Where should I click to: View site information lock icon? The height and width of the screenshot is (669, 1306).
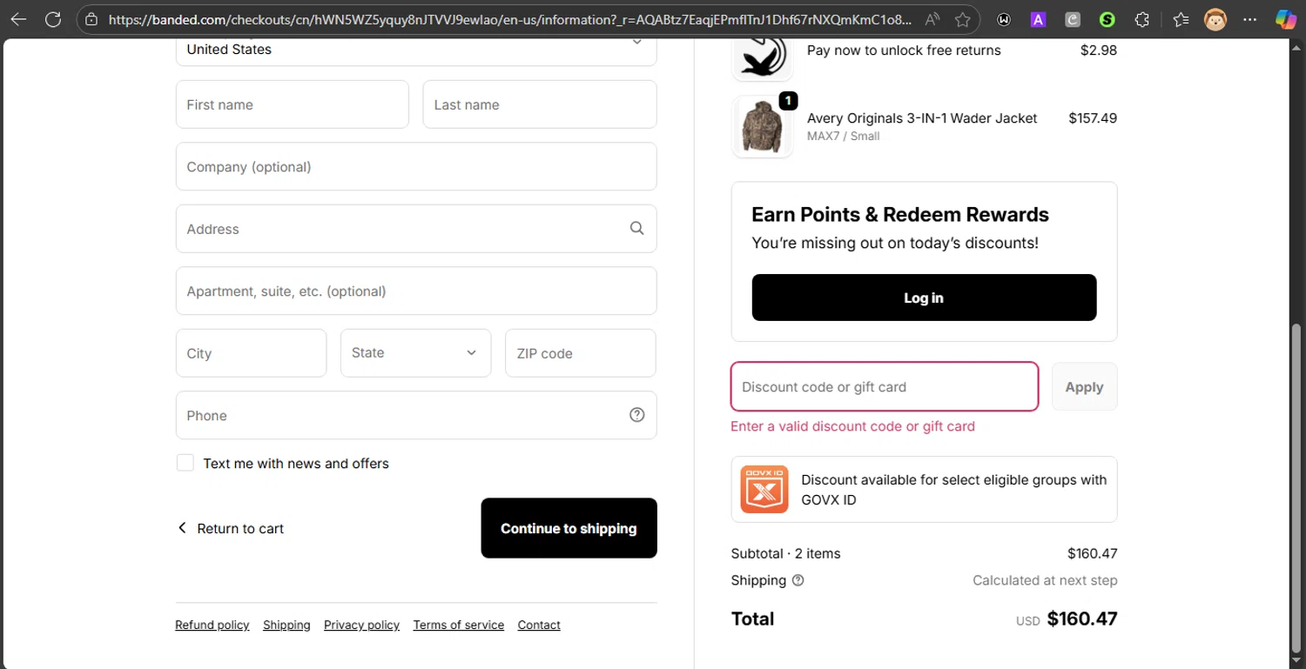tap(91, 19)
